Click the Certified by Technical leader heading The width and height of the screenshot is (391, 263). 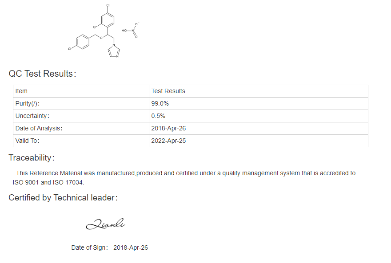[63, 197]
